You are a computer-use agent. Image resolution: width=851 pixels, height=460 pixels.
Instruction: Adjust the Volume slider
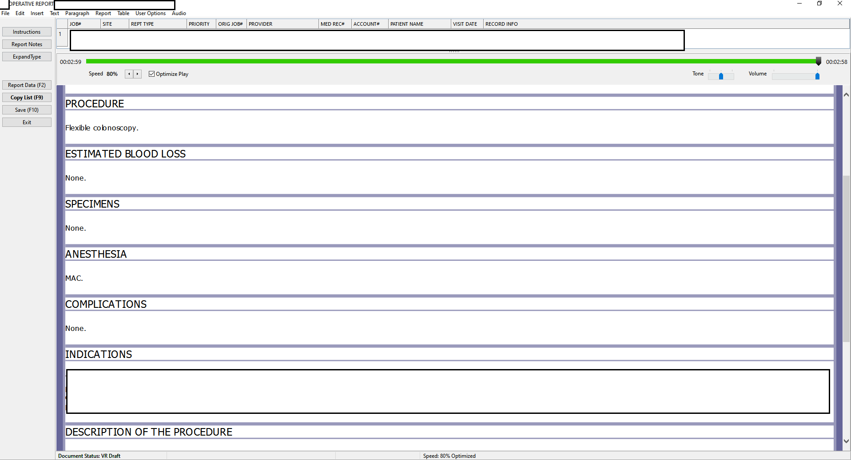point(817,76)
